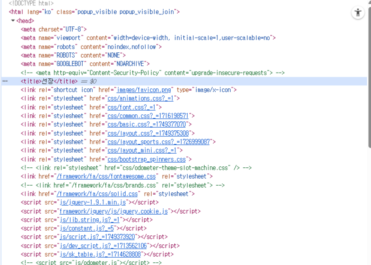Open the jquery.cookie.js link
This screenshot has height=265, width=371.
tap(113, 211)
